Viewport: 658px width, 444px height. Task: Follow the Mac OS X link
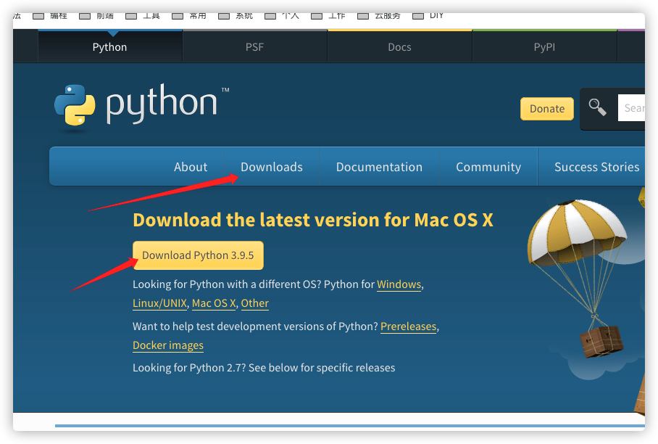214,303
